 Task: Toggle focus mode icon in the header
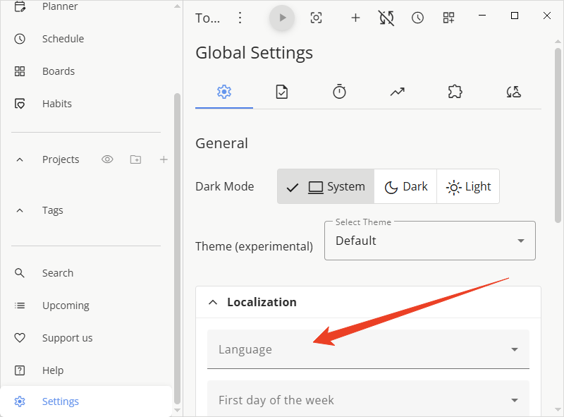coord(317,18)
